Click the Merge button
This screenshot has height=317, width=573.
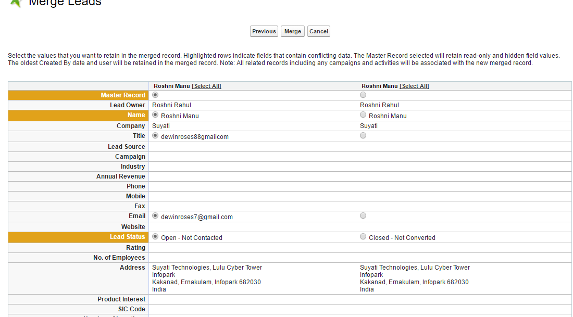point(292,31)
